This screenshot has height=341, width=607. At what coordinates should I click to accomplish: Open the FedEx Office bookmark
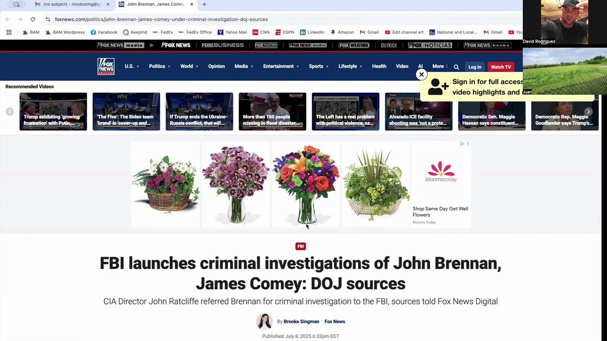195,32
